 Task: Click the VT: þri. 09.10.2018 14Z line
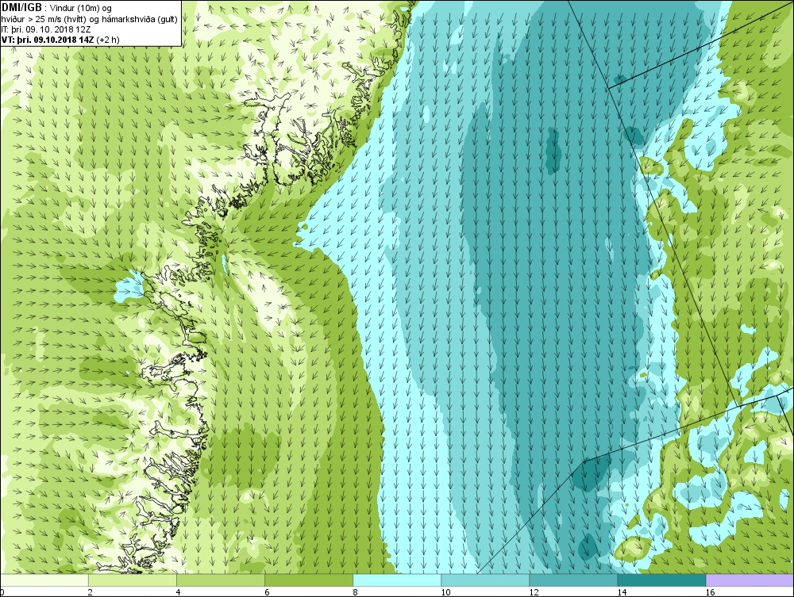pyautogui.click(x=60, y=39)
